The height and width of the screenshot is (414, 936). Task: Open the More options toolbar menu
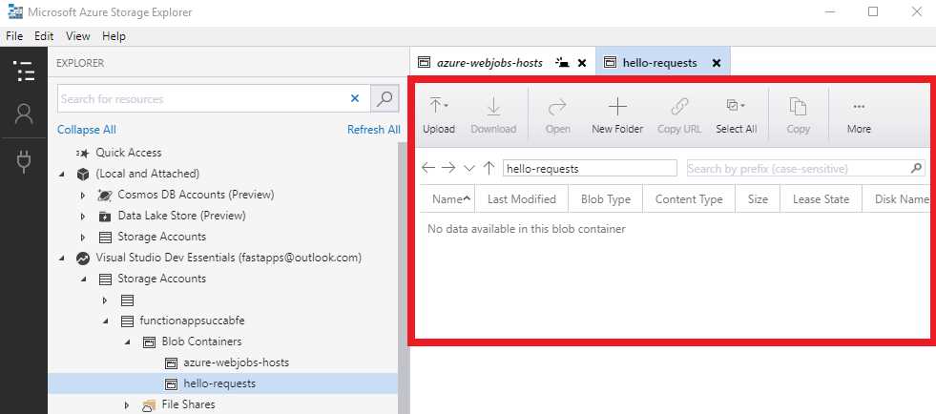coord(859,115)
